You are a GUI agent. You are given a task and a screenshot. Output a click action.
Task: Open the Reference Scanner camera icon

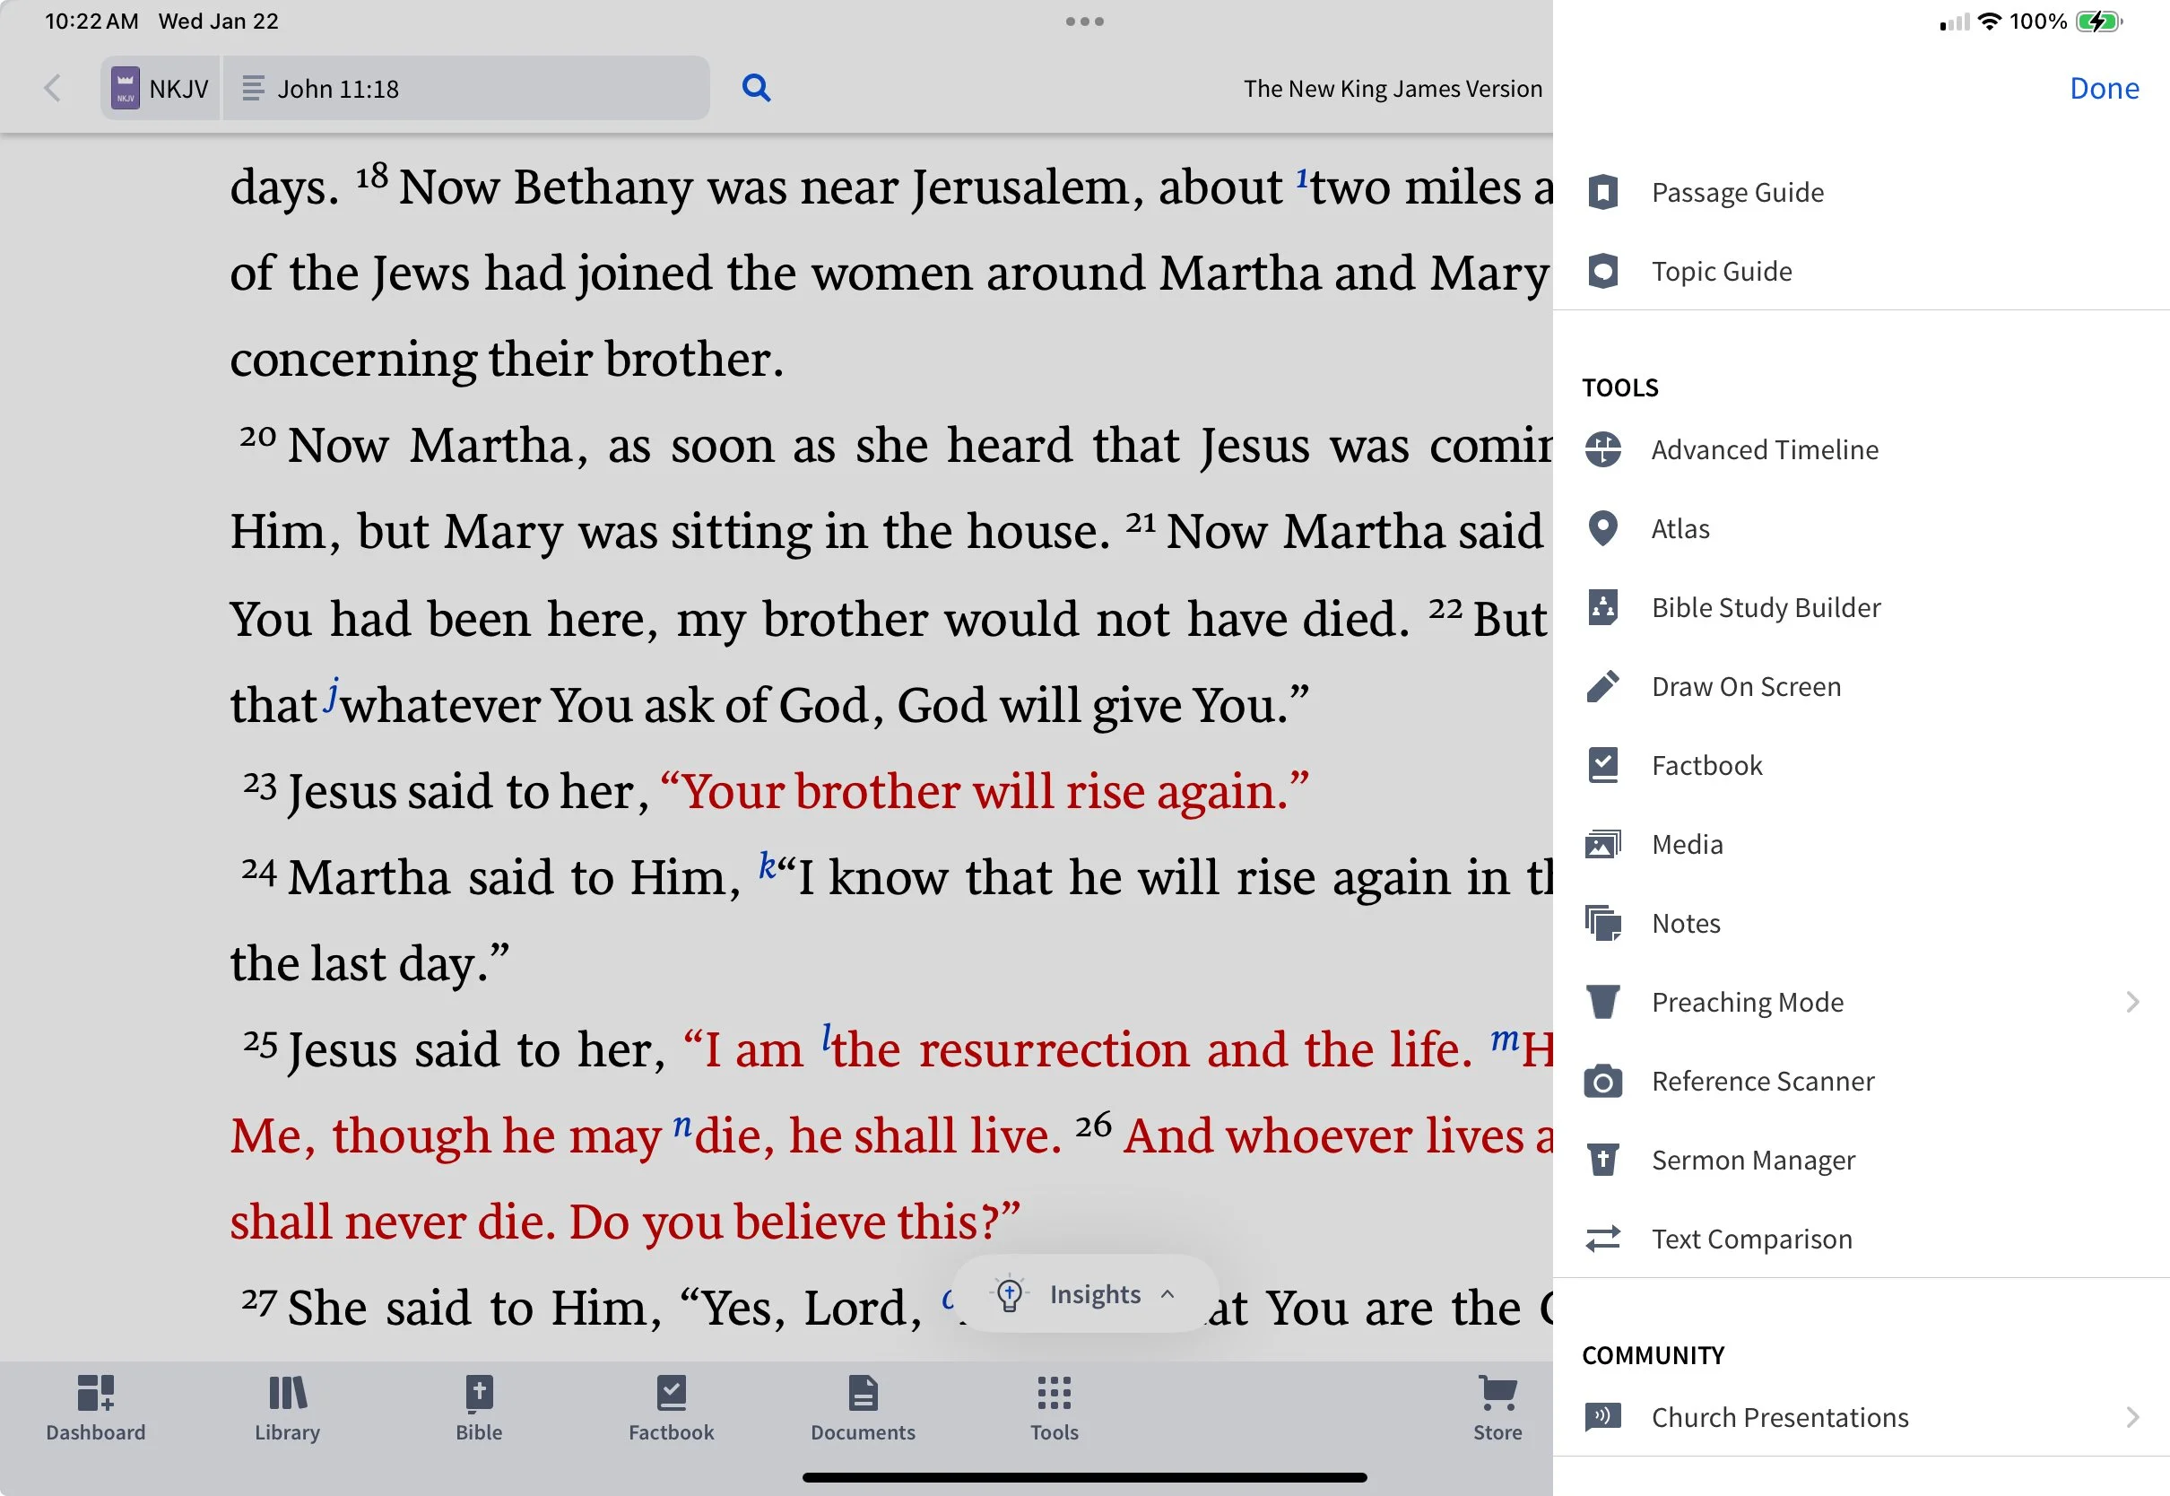(1603, 1082)
